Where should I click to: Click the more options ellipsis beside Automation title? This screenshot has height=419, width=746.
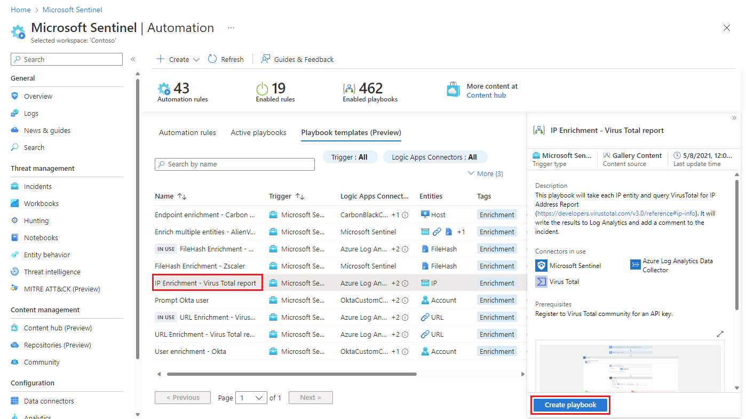click(231, 28)
